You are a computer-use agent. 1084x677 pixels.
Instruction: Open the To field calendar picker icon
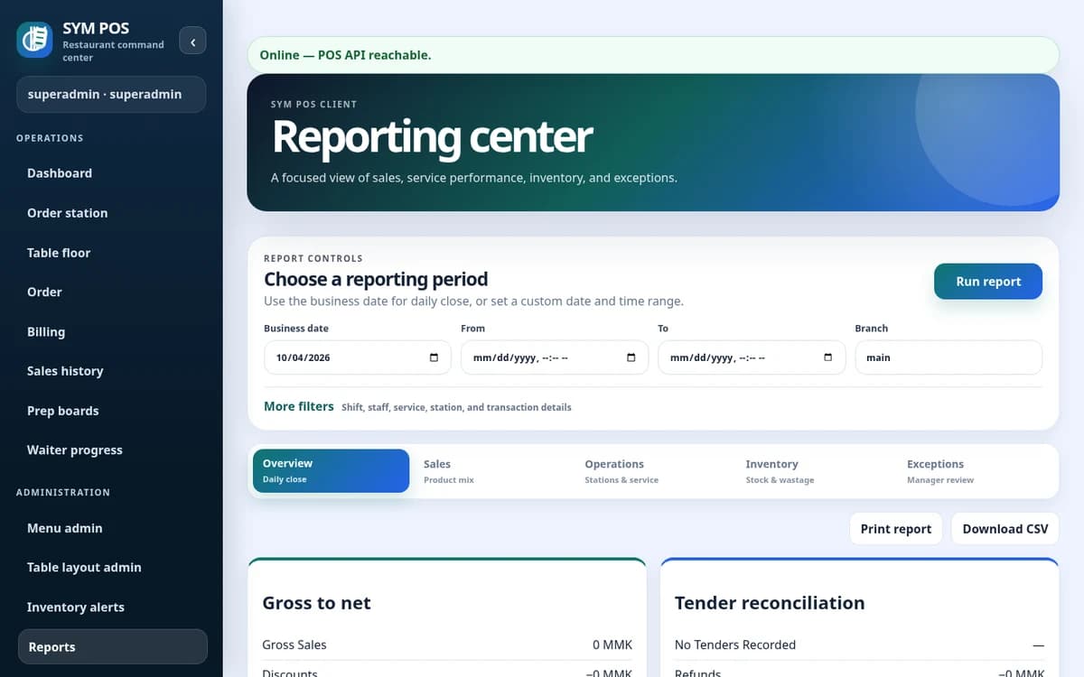pyautogui.click(x=827, y=357)
